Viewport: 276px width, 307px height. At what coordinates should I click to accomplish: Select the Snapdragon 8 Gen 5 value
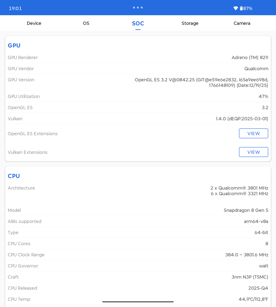pos(246,210)
